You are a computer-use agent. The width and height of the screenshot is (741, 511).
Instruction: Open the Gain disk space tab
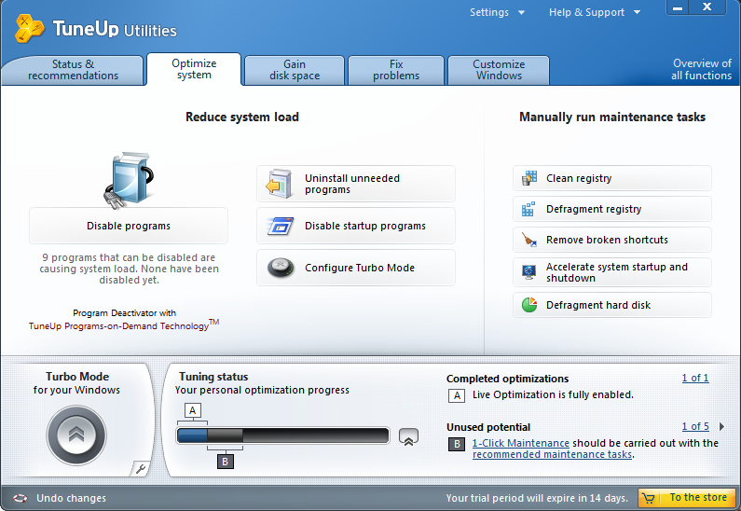[295, 70]
